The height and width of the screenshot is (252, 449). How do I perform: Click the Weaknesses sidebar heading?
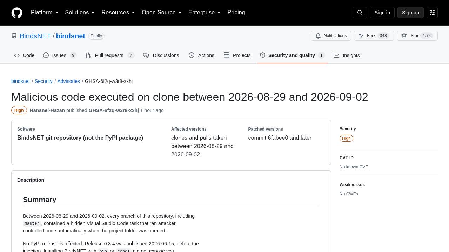(352, 185)
